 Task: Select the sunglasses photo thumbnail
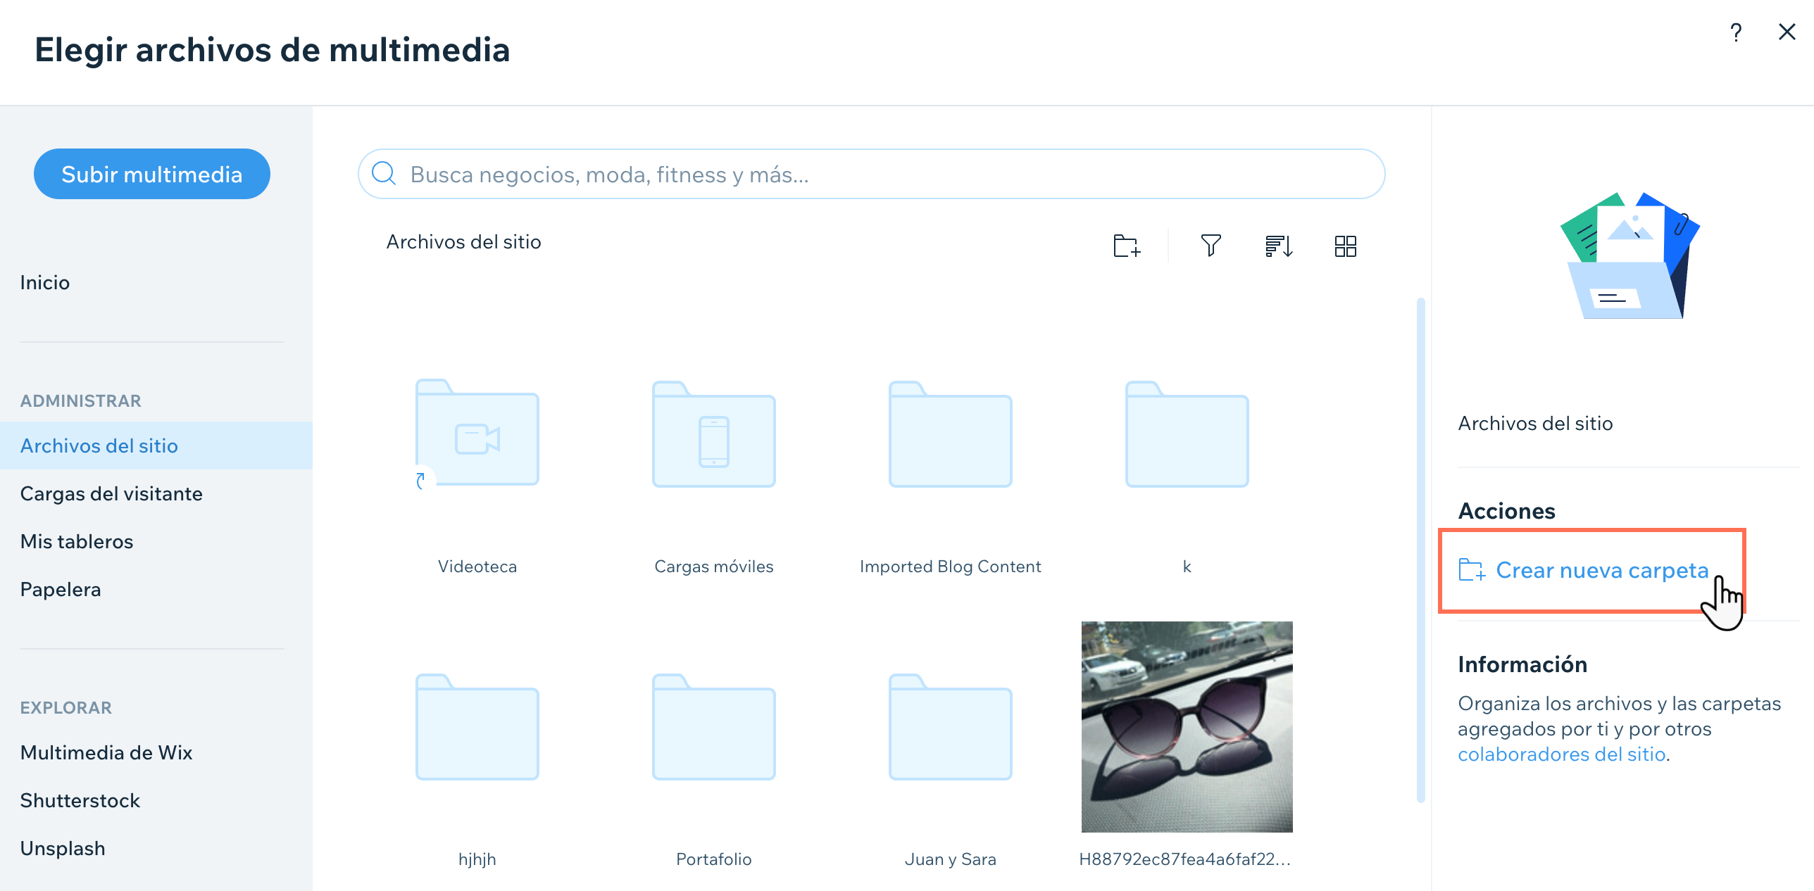(1187, 726)
